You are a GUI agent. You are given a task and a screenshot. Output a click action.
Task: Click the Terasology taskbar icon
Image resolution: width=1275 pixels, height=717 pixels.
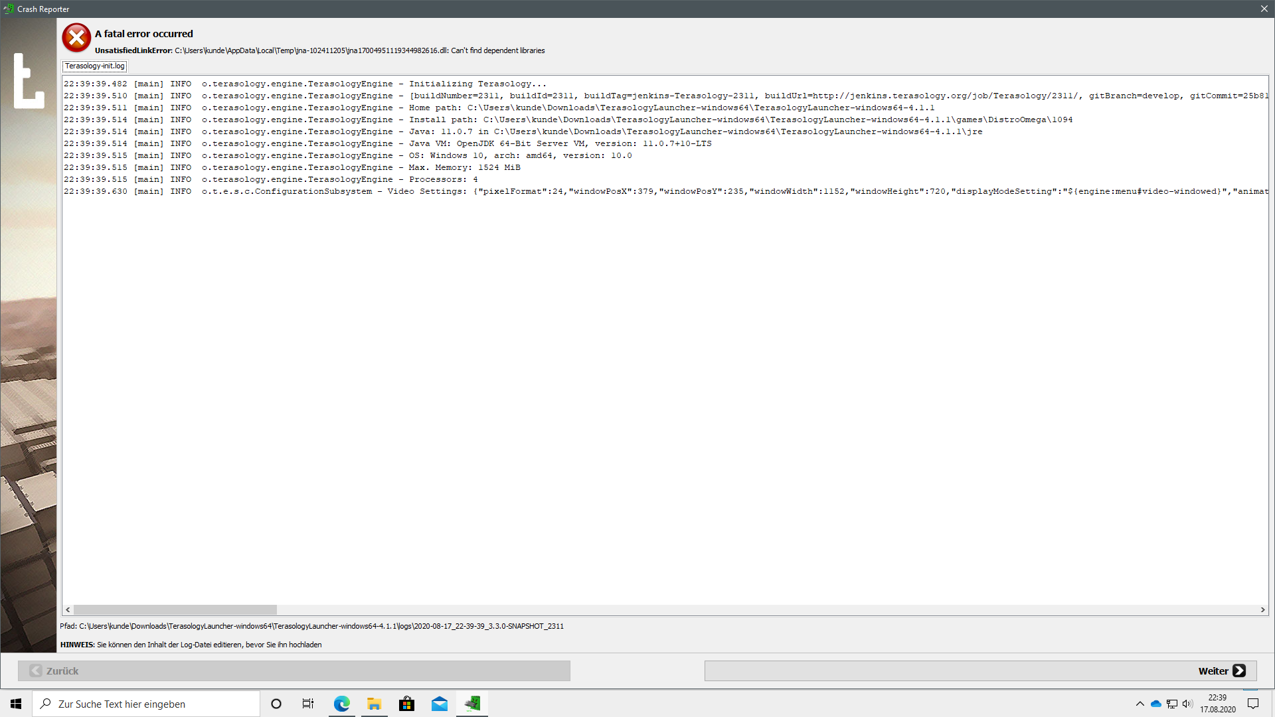472,704
